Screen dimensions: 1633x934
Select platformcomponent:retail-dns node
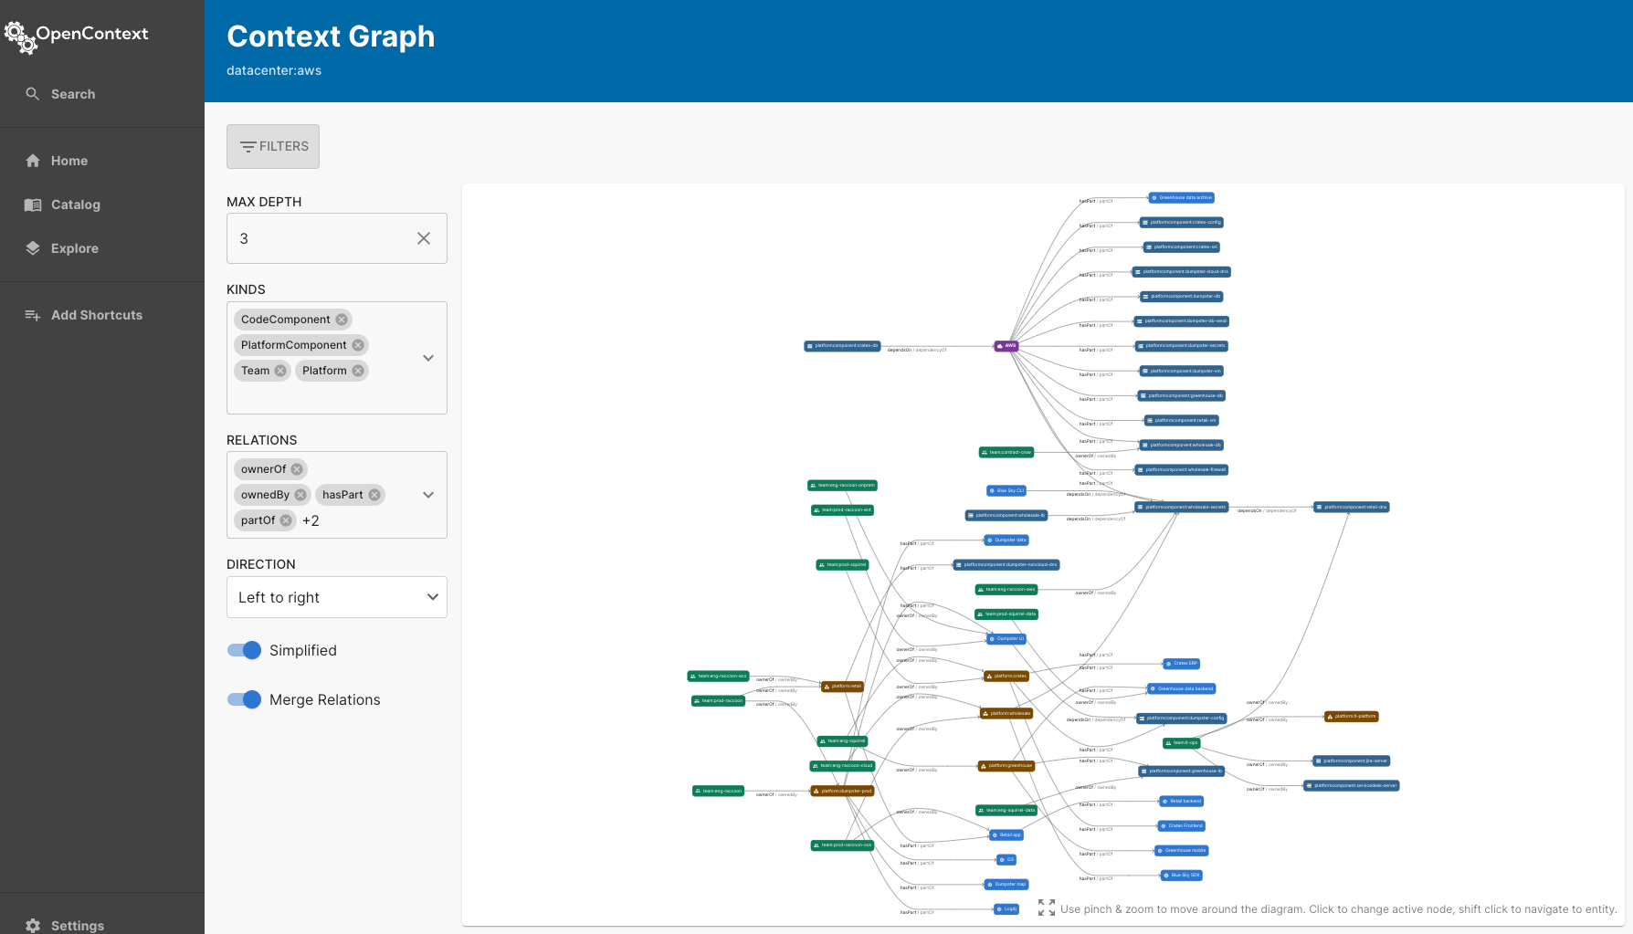pos(1352,508)
